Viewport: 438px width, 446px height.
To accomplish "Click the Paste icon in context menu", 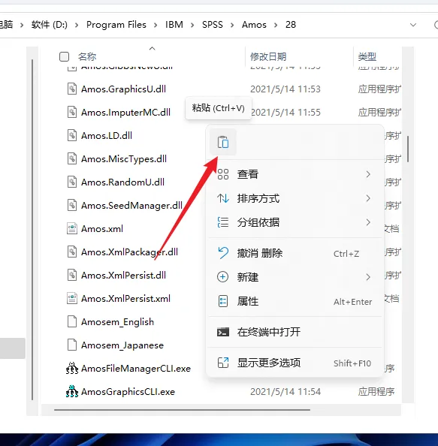I will point(223,142).
